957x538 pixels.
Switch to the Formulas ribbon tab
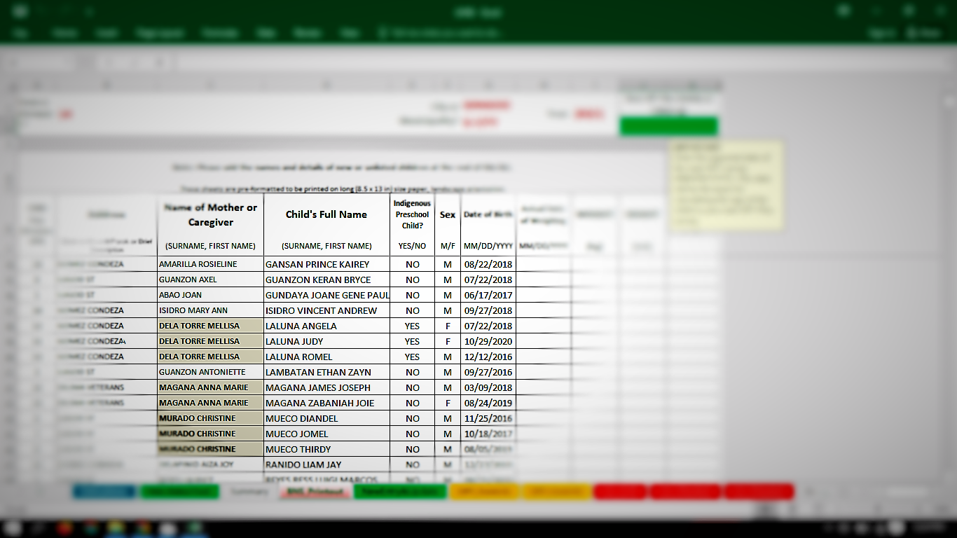[219, 33]
